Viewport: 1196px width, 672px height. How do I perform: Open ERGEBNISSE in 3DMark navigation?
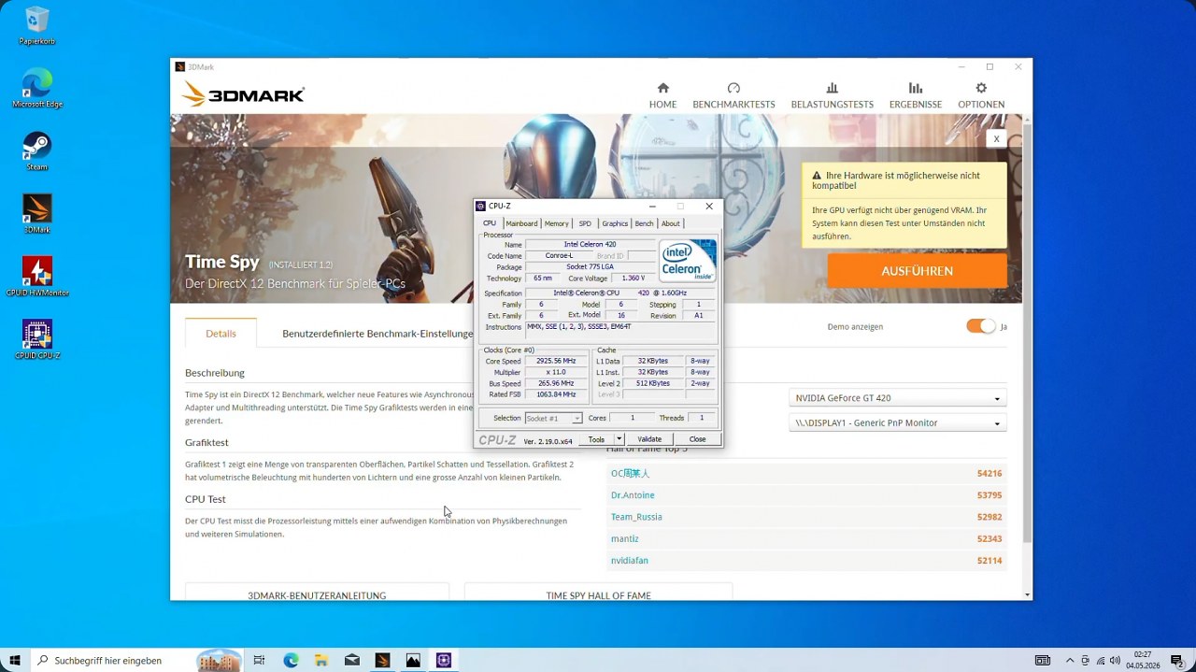pyautogui.click(x=915, y=95)
